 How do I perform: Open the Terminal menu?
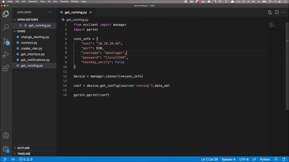pyautogui.click(x=64, y=1)
